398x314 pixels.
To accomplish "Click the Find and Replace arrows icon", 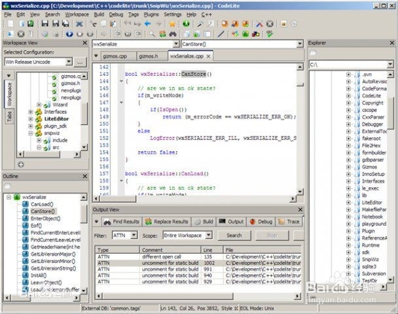I will [x=162, y=34].
